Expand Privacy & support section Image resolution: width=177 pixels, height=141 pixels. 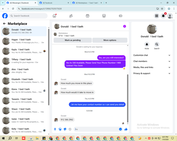pyautogui.click(x=152, y=73)
